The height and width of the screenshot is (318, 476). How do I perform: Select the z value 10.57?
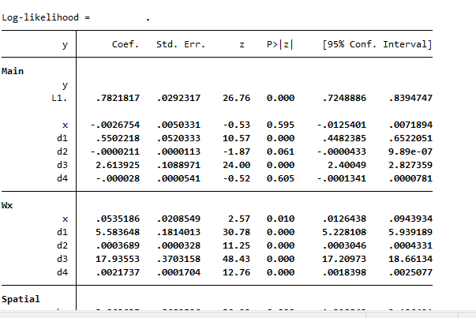[x=237, y=138]
